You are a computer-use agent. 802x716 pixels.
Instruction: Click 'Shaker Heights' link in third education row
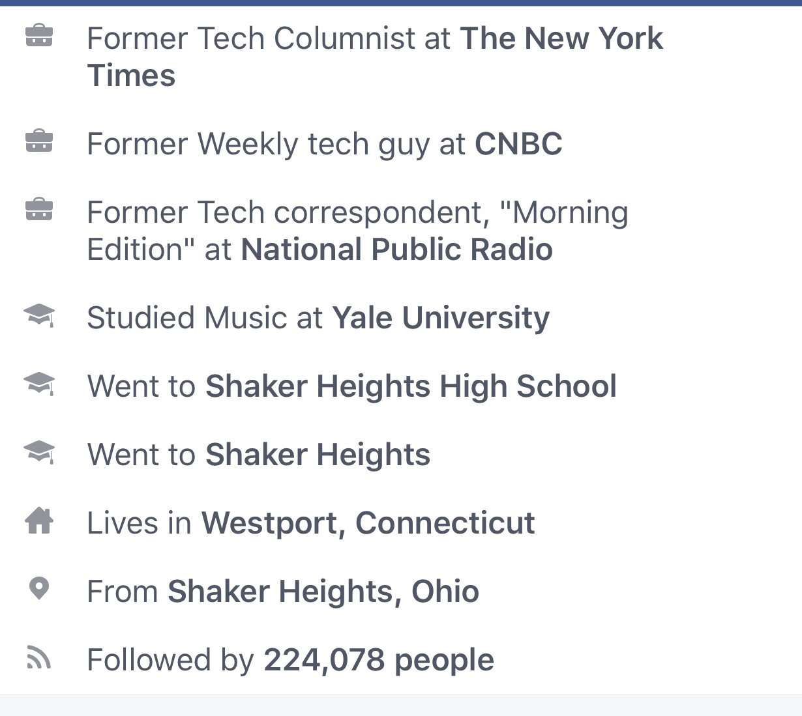pos(318,455)
